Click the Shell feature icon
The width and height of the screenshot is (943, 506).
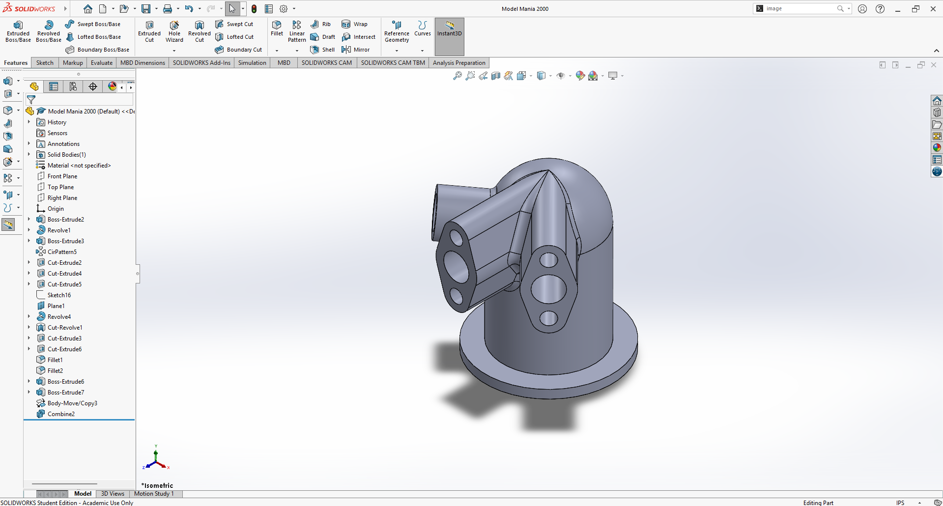coord(314,50)
